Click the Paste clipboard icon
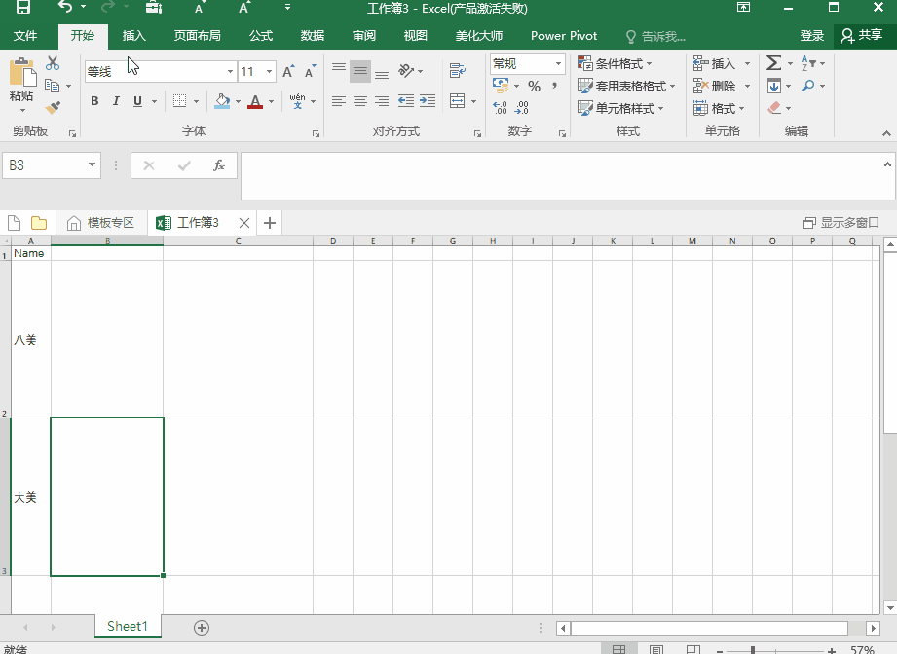The width and height of the screenshot is (897, 654). point(21,73)
